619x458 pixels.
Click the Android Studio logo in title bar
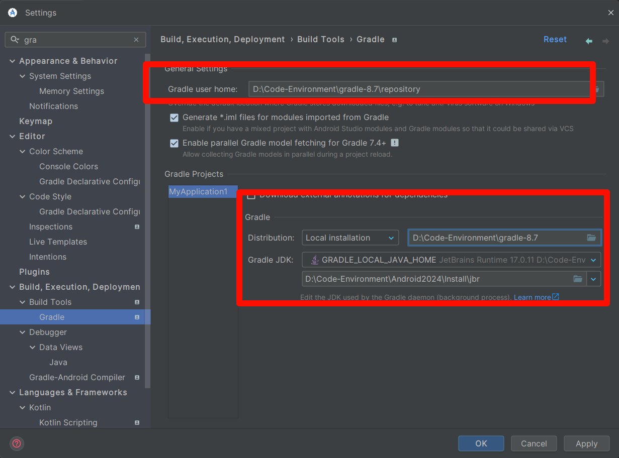click(x=13, y=13)
